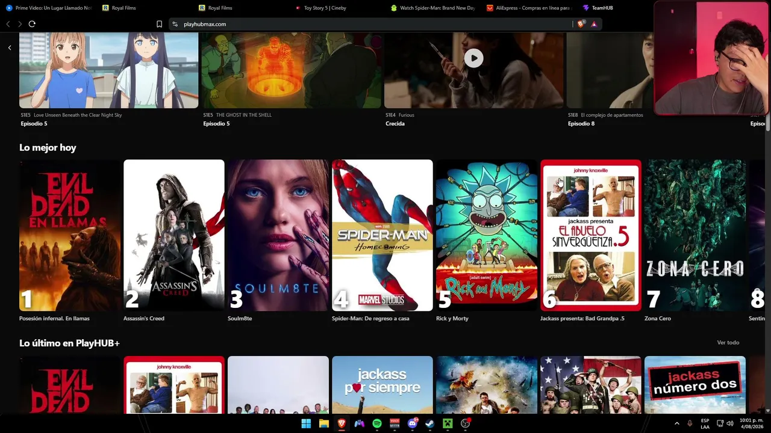Play the Crecida episode with the play button
Screen dimensions: 771x433
click(x=473, y=58)
